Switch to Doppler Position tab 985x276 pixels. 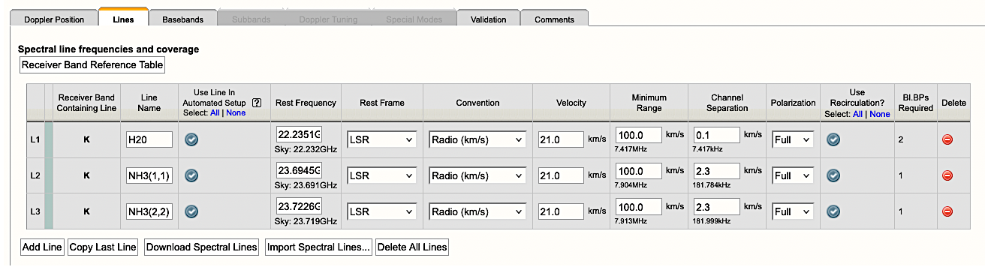coord(55,19)
